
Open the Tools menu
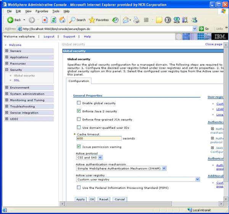tap(56, 11)
